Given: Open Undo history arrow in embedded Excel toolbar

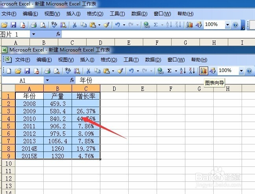Looking at the screenshot, I should (138, 71).
